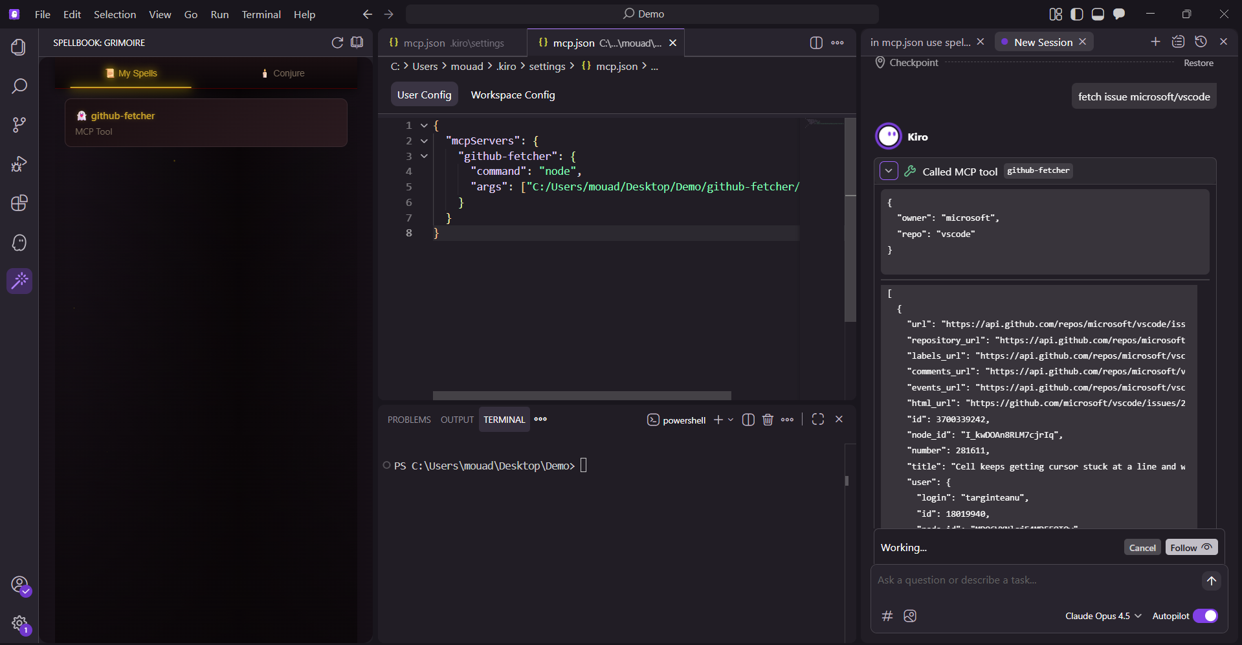This screenshot has width=1242, height=645.
Task: Switch to the My Spells tab
Action: (131, 73)
